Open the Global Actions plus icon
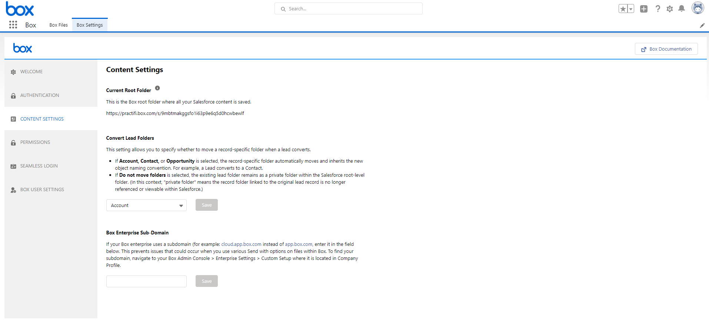The image size is (709, 325). pos(644,9)
